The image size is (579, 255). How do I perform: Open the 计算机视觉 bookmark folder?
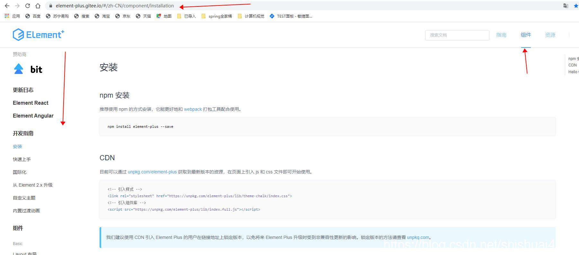(251, 16)
